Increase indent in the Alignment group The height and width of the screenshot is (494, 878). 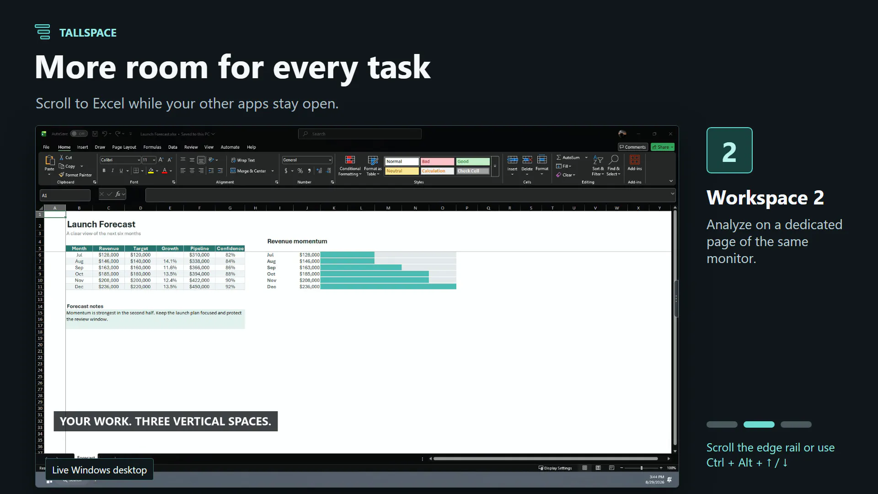[220, 171]
